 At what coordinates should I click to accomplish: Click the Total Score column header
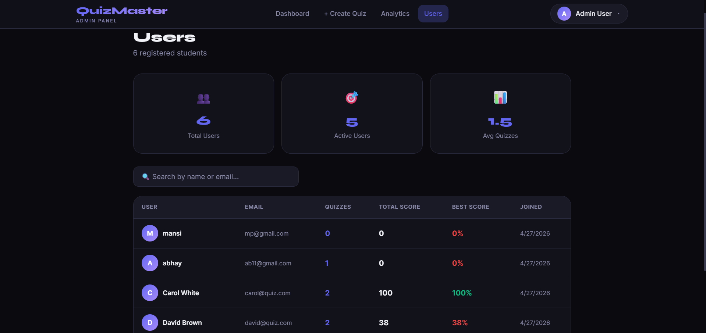coord(399,207)
